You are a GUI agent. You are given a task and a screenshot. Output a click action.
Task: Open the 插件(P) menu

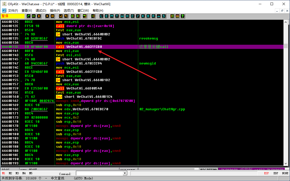pos(55,10)
